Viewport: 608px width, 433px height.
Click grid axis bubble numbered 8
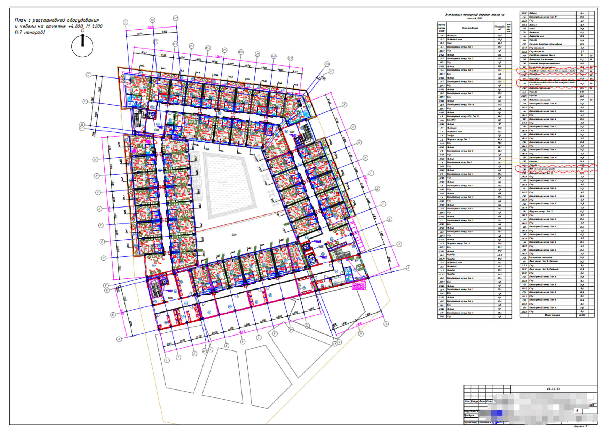pos(275,333)
